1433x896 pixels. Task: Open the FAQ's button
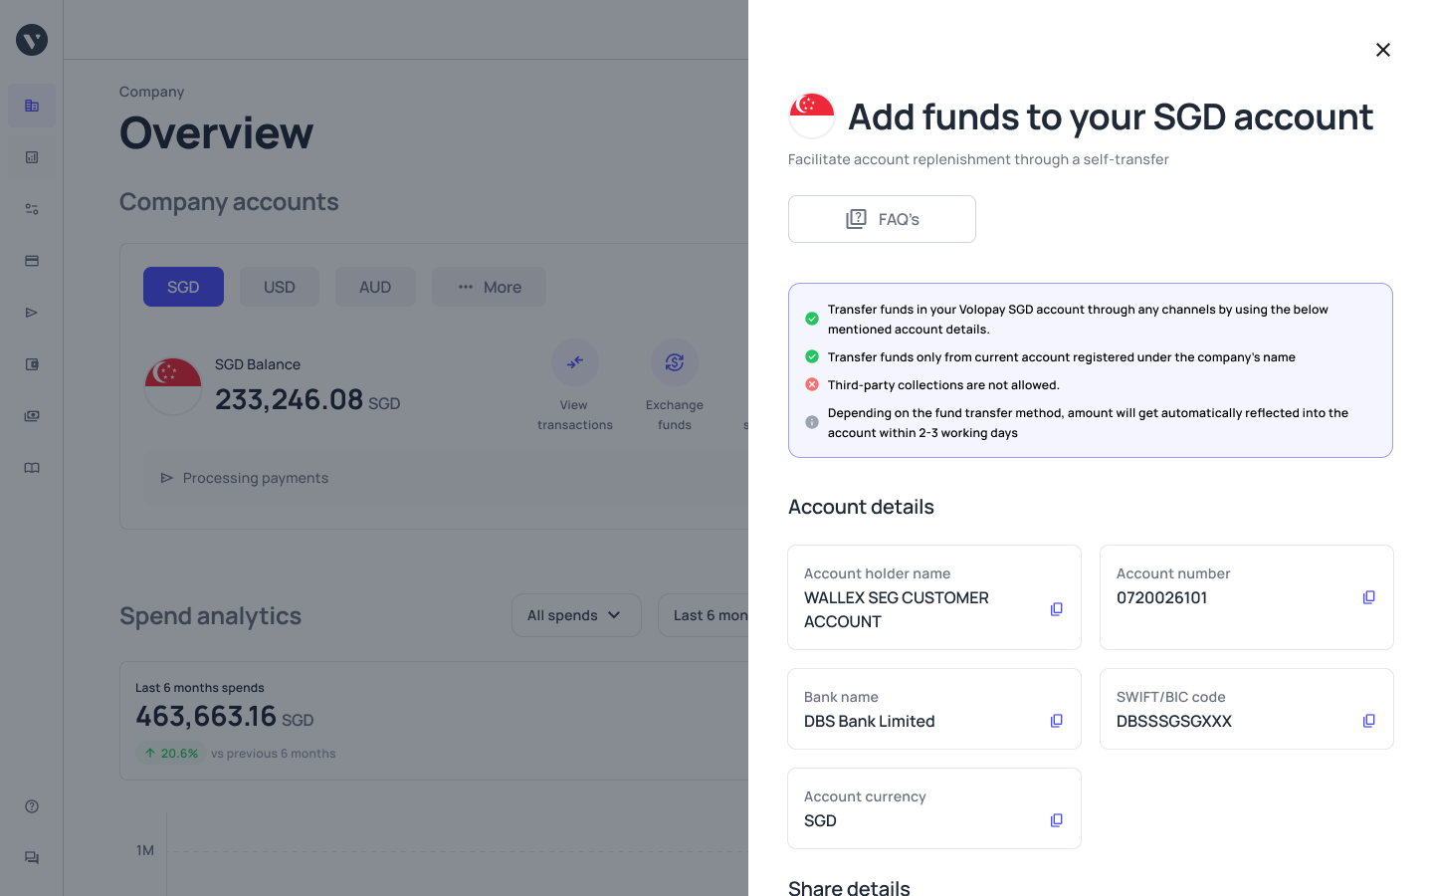pyautogui.click(x=882, y=219)
